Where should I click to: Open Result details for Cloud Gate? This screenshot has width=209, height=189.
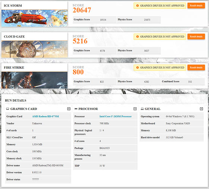(x=196, y=37)
